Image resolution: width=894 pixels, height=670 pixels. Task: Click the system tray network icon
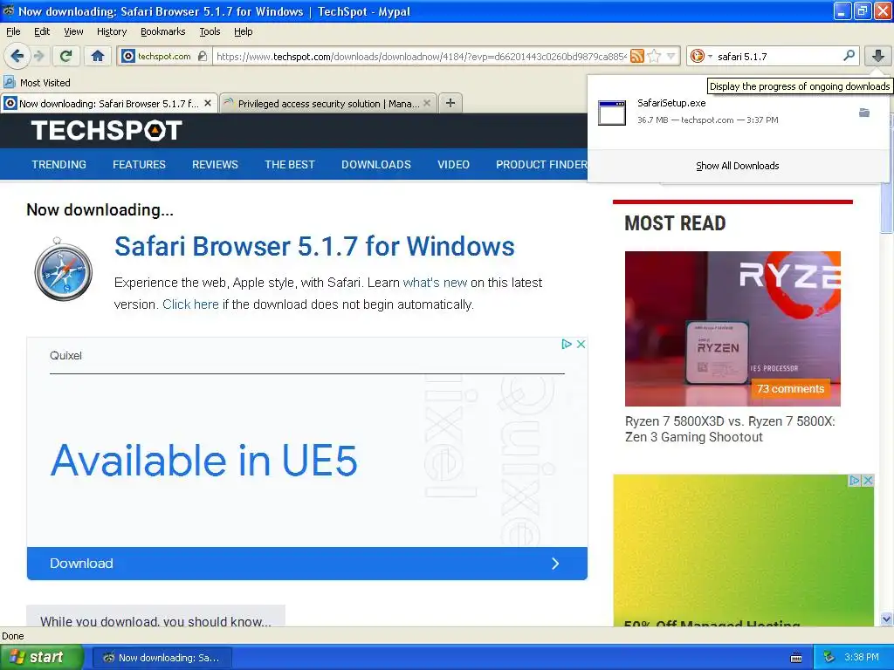[829, 658]
